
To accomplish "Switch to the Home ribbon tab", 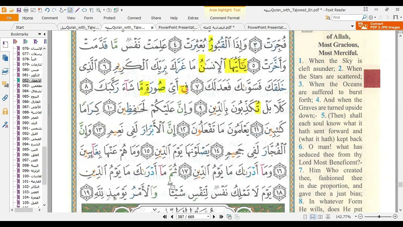I will pyautogui.click(x=28, y=18).
